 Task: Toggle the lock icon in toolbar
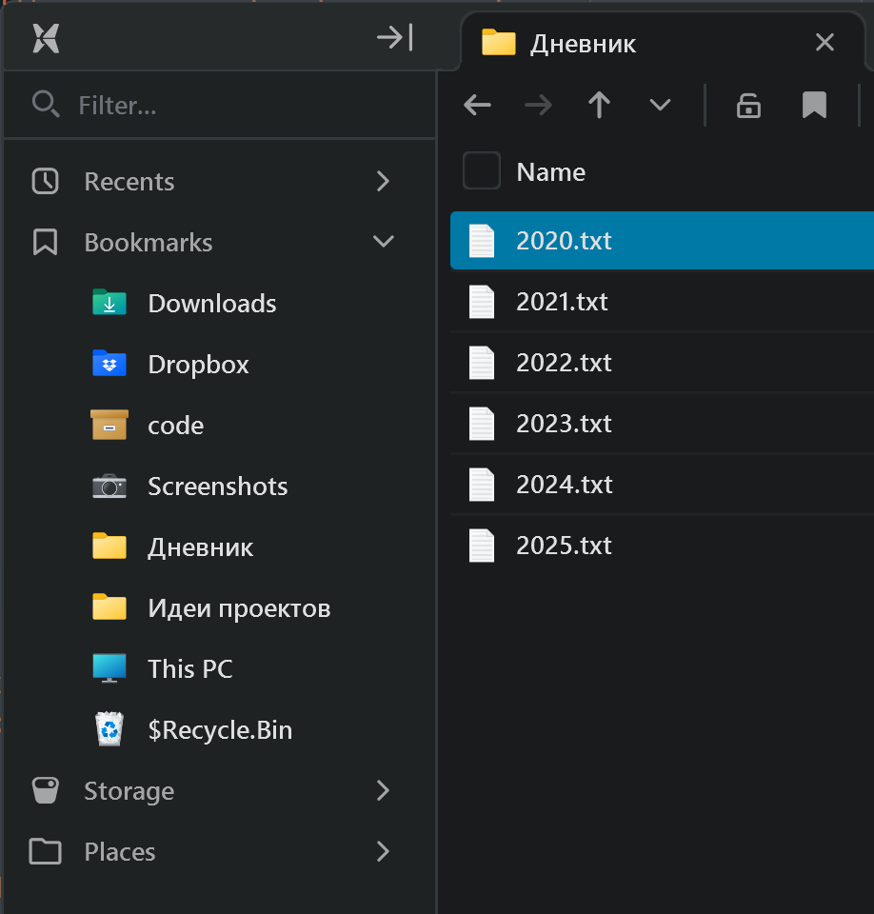749,105
